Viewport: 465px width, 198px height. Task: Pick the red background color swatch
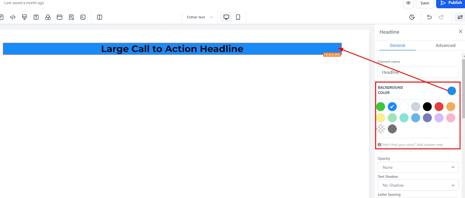(x=439, y=107)
